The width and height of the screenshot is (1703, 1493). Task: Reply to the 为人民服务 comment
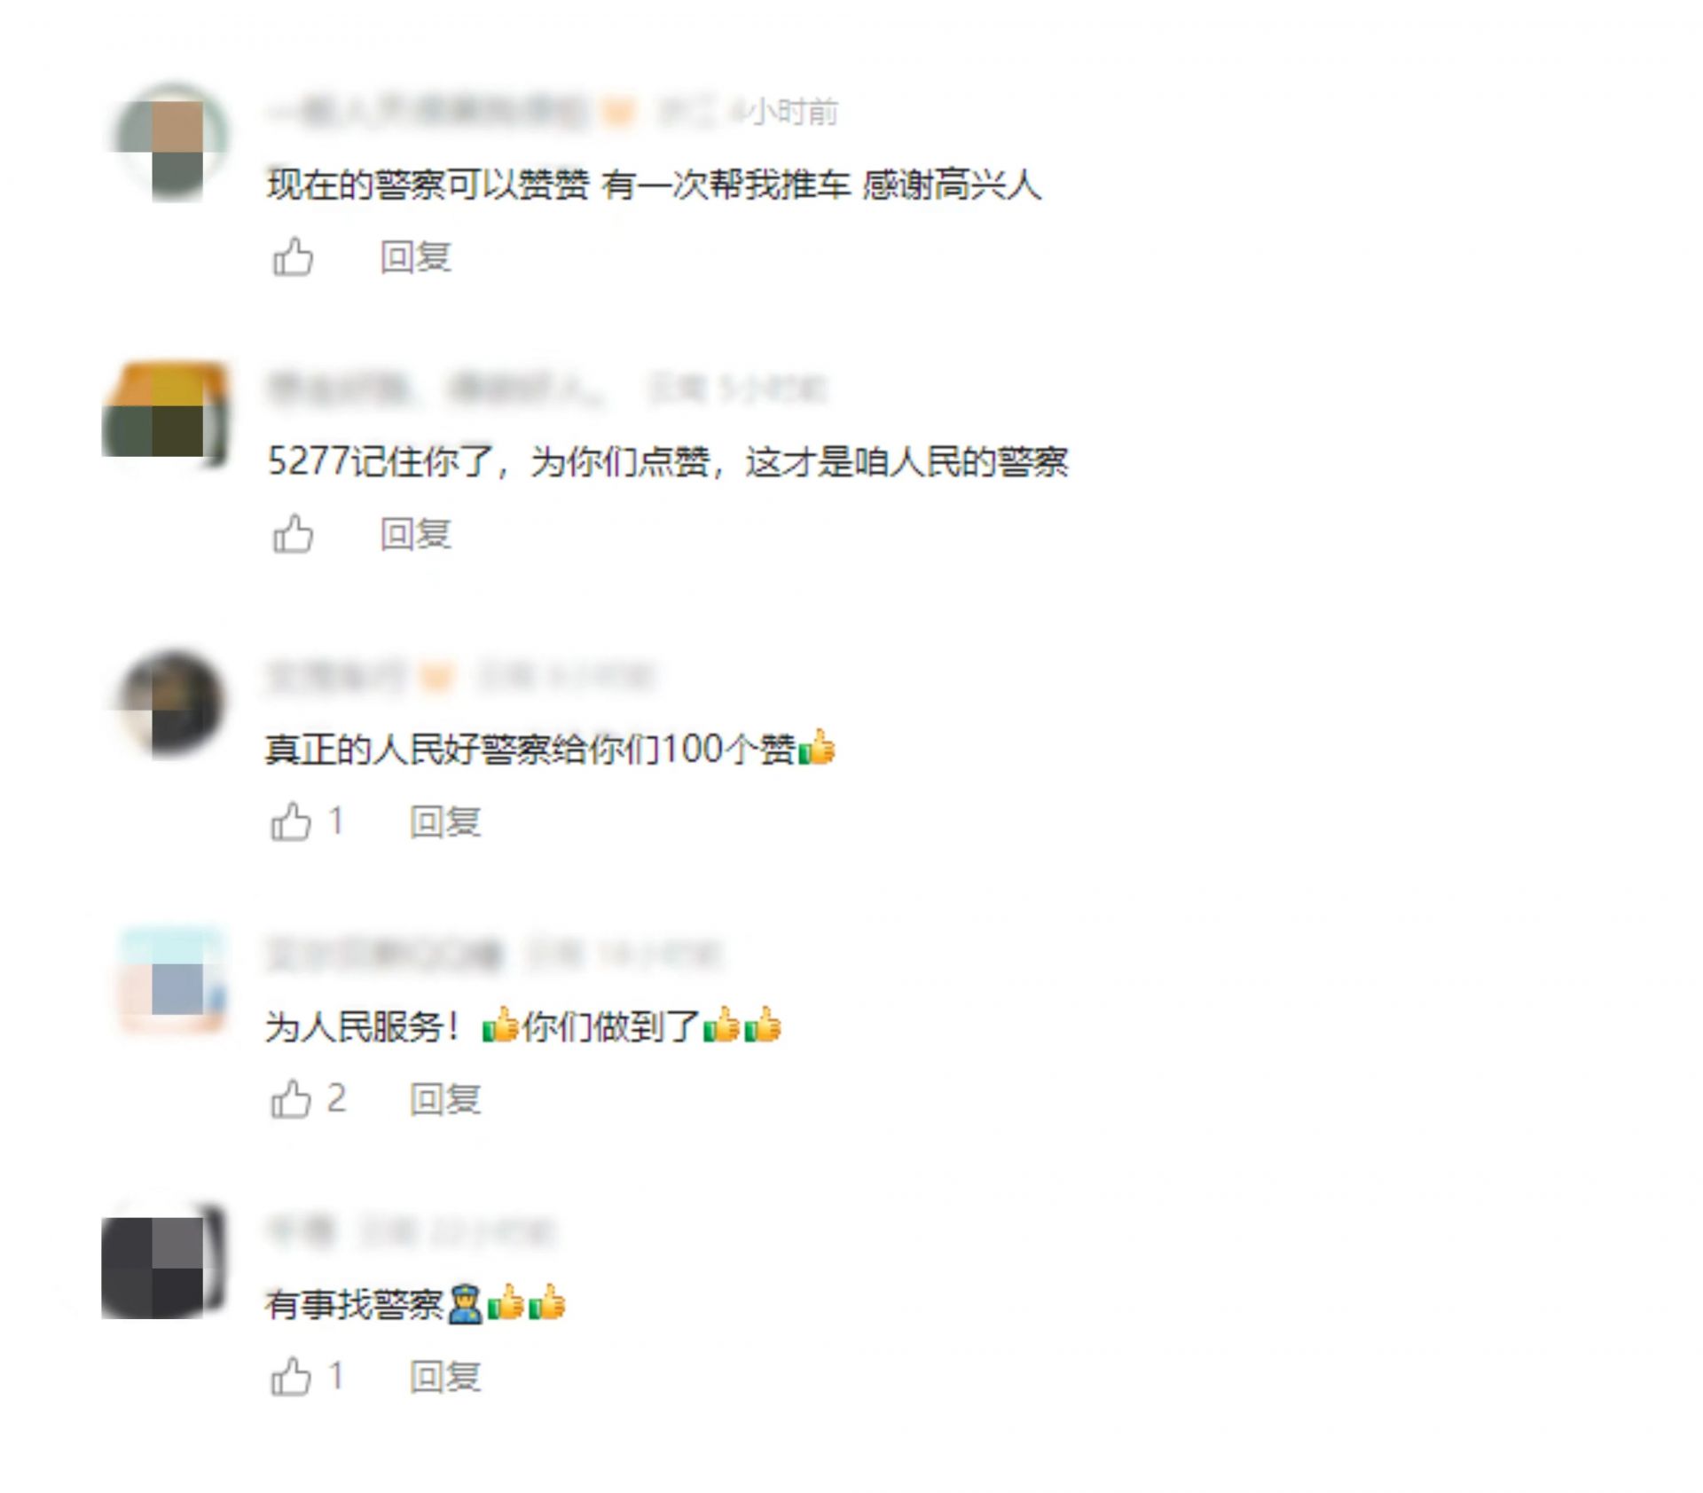coord(445,1100)
